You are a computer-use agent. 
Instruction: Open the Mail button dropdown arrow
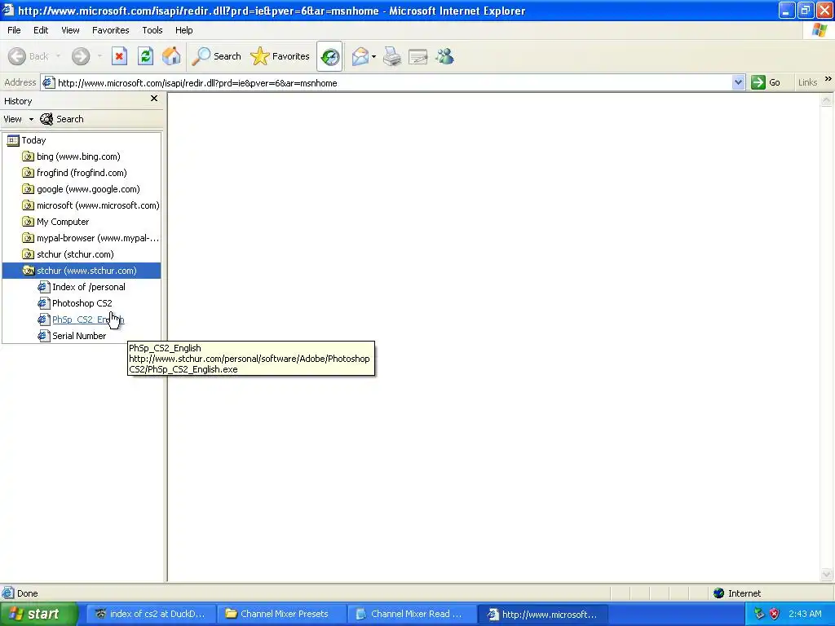[x=373, y=56]
